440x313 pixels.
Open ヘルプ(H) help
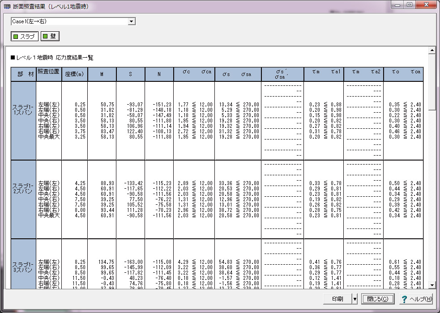click(416, 299)
